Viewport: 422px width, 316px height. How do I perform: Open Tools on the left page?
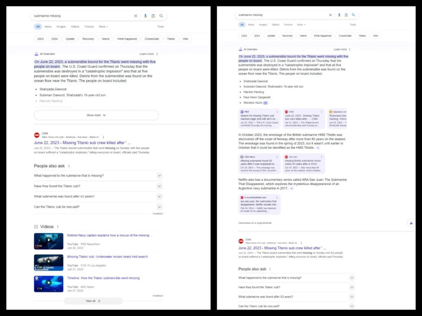pos(161,27)
